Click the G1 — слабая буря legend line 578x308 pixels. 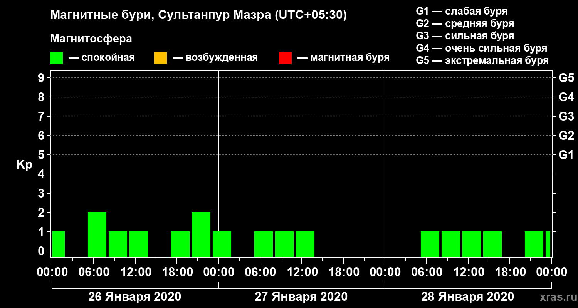(462, 11)
